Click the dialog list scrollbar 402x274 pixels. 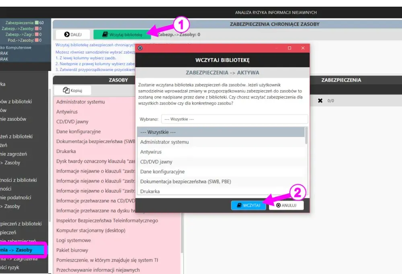click(x=306, y=136)
